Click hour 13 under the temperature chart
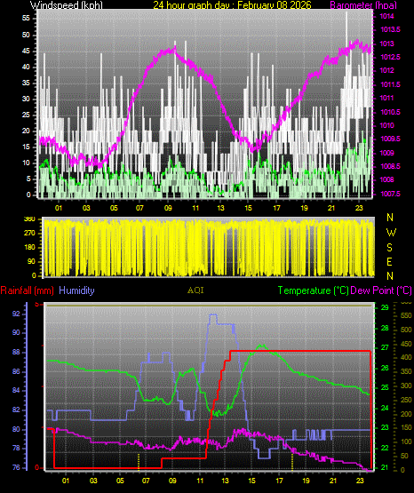 click(225, 481)
